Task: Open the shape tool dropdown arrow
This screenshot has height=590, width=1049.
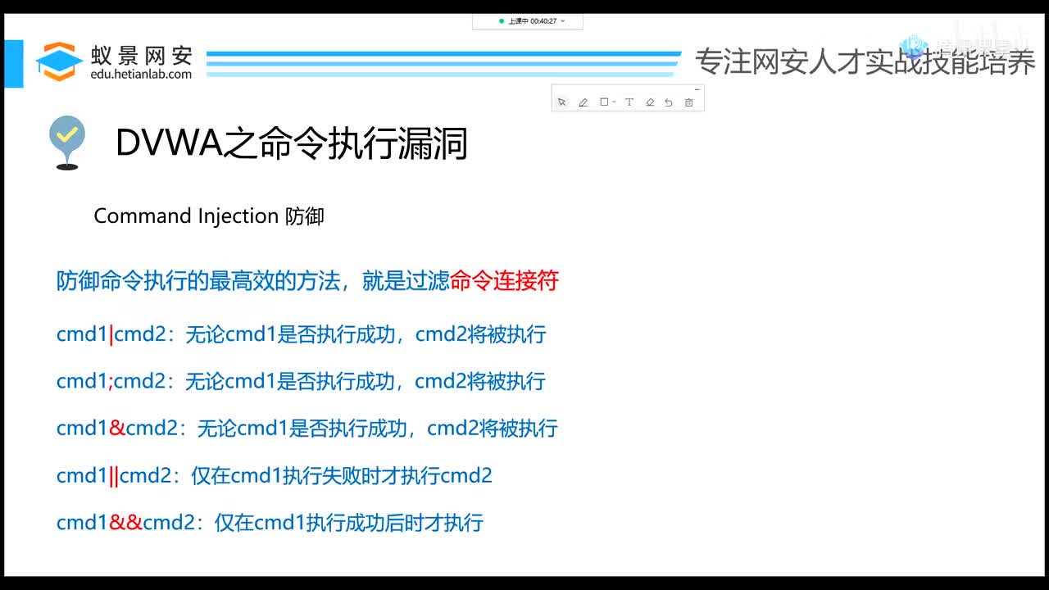Action: click(614, 102)
